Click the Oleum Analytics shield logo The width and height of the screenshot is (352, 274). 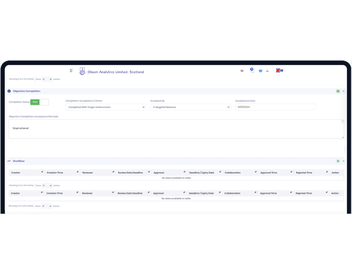pos(82,71)
